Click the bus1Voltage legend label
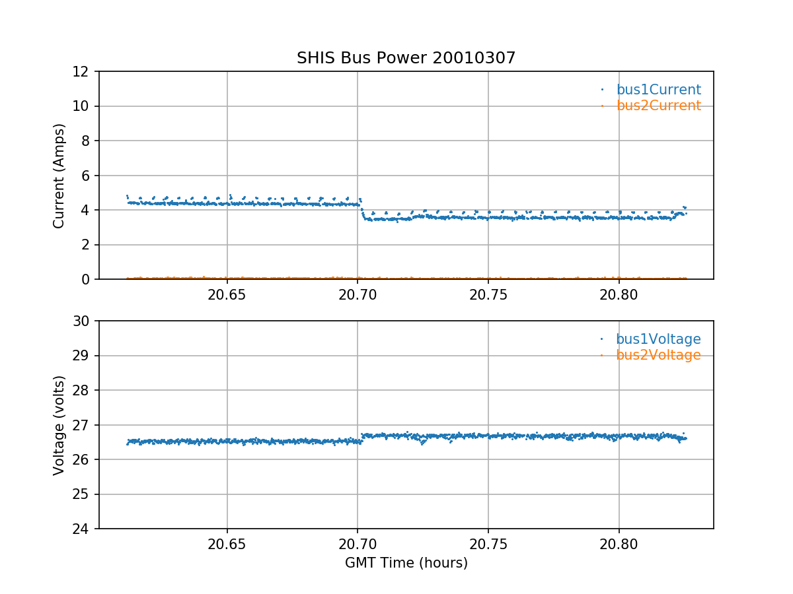The width and height of the screenshot is (793, 594). click(x=658, y=339)
